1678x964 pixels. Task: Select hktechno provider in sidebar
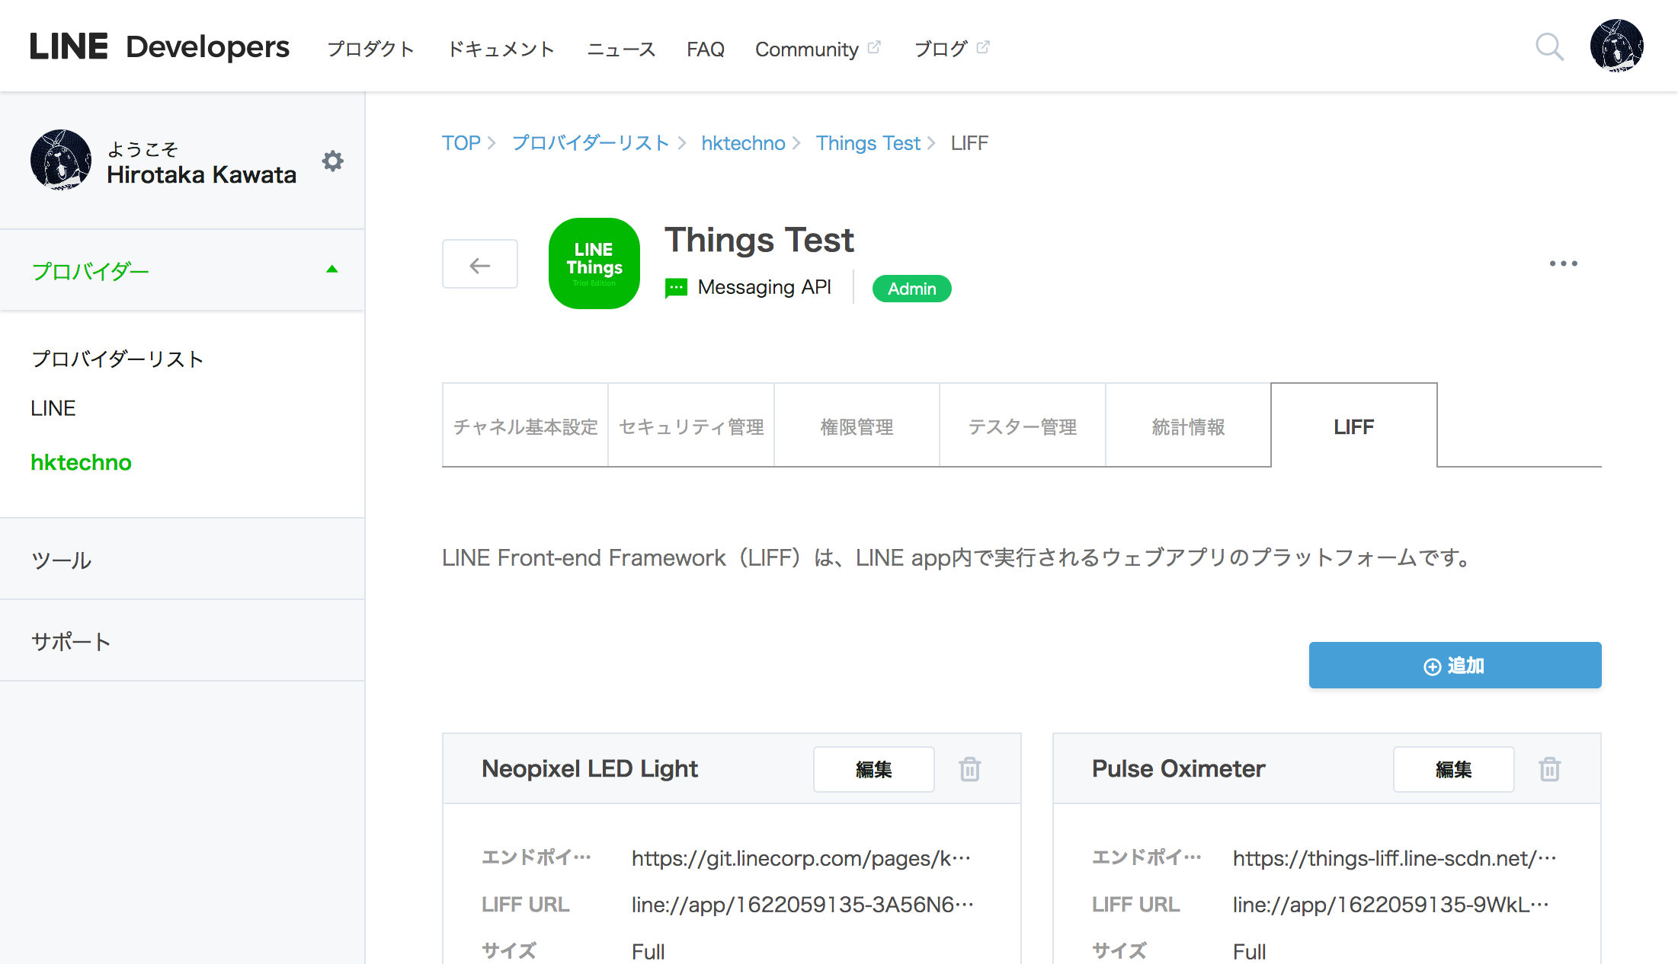[81, 462]
